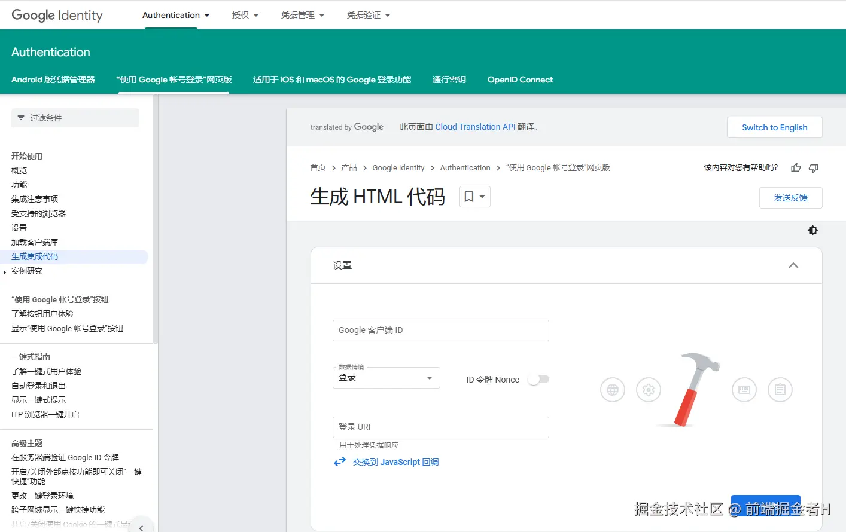
Task: Open the 通行密钥 tab
Action: (449, 80)
